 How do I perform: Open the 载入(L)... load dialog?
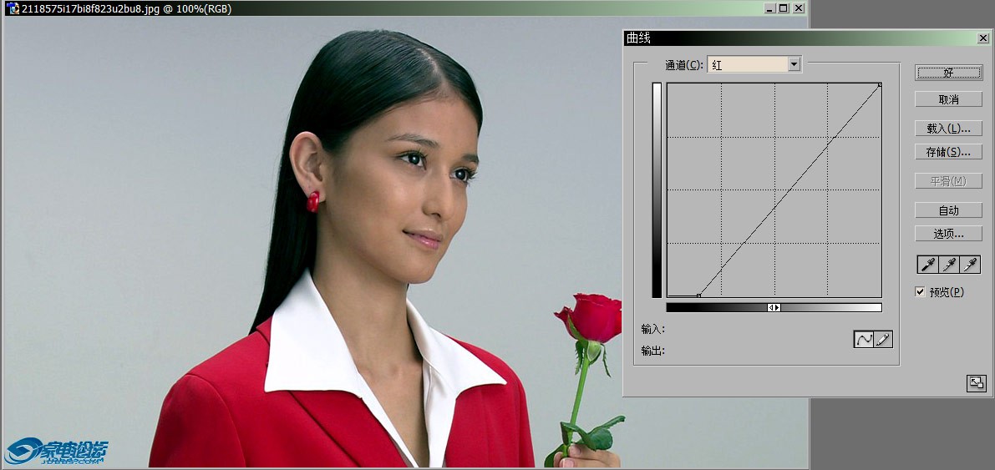pyautogui.click(x=948, y=129)
